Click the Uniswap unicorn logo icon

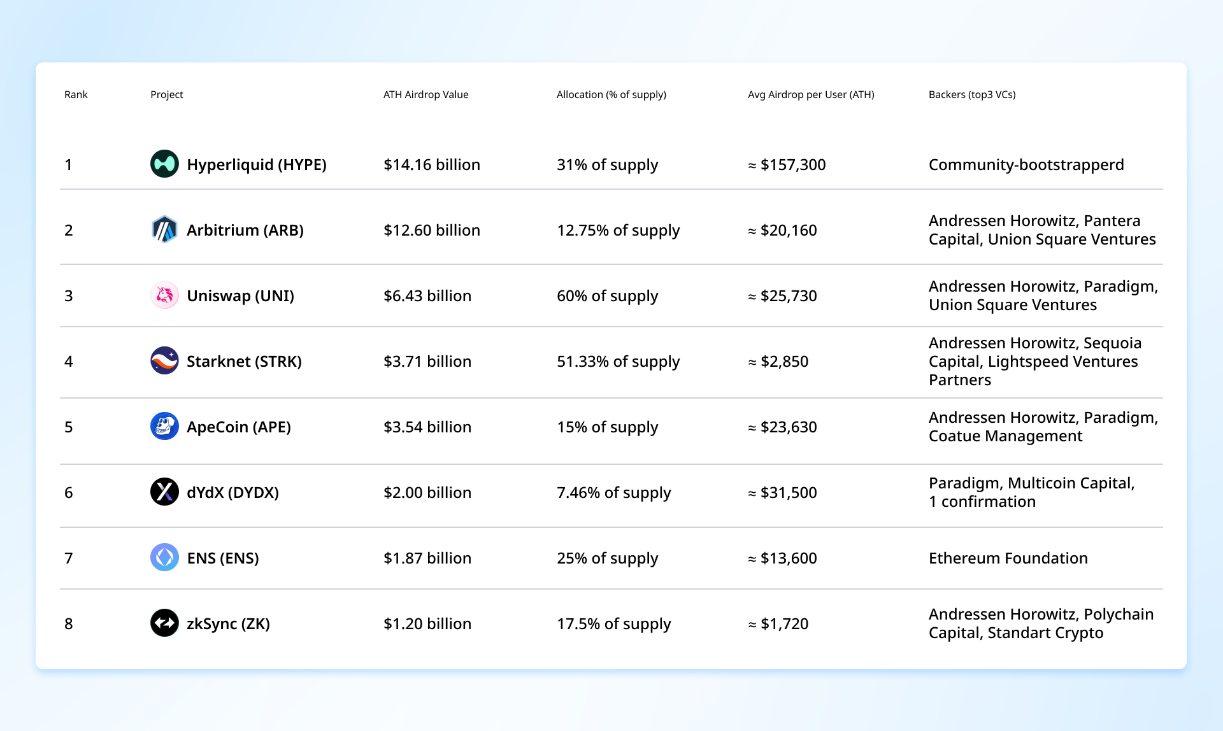tap(164, 295)
